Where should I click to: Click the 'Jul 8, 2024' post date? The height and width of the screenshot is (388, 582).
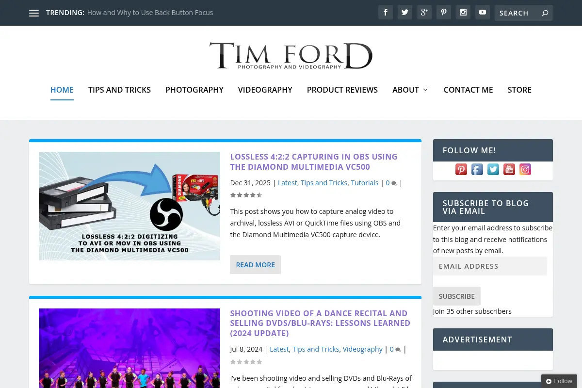(246, 349)
